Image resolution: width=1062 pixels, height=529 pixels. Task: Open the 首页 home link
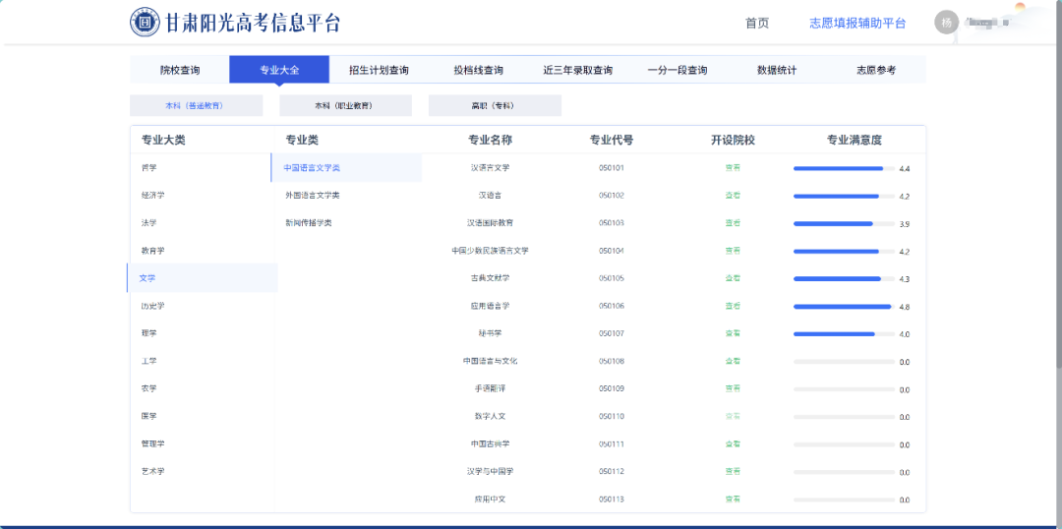[x=756, y=24]
